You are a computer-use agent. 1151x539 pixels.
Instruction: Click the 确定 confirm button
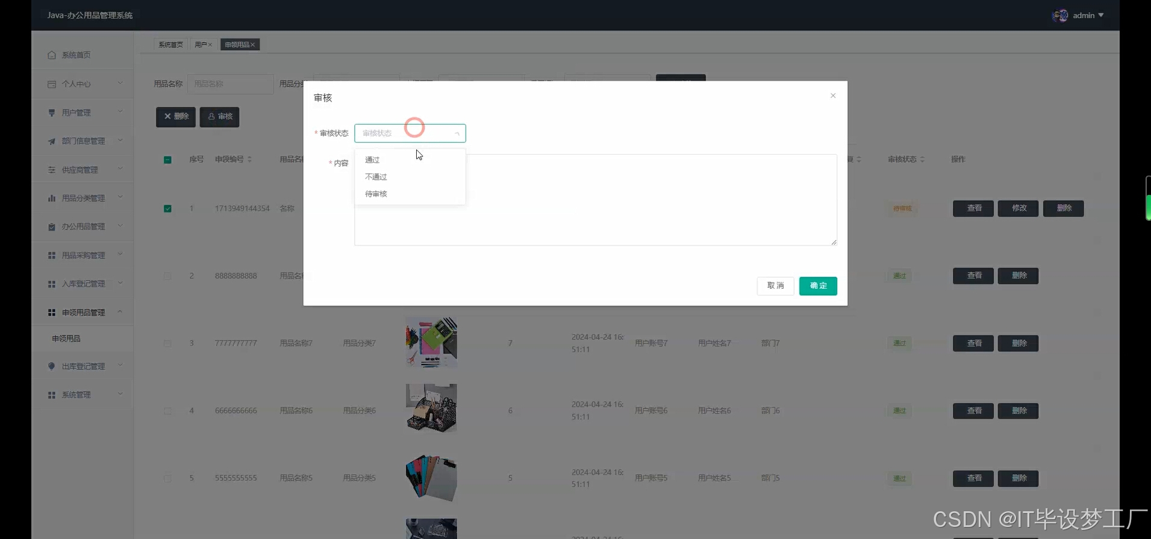(818, 286)
